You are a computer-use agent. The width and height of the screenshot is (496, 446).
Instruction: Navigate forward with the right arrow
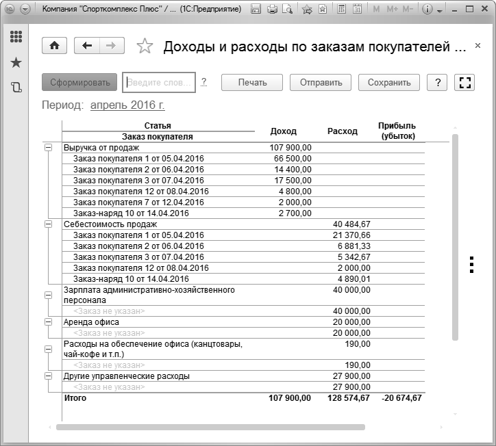click(x=112, y=45)
